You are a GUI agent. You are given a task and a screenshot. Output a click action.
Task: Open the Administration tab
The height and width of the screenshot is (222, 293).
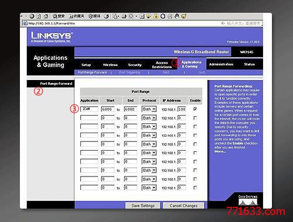point(221,64)
